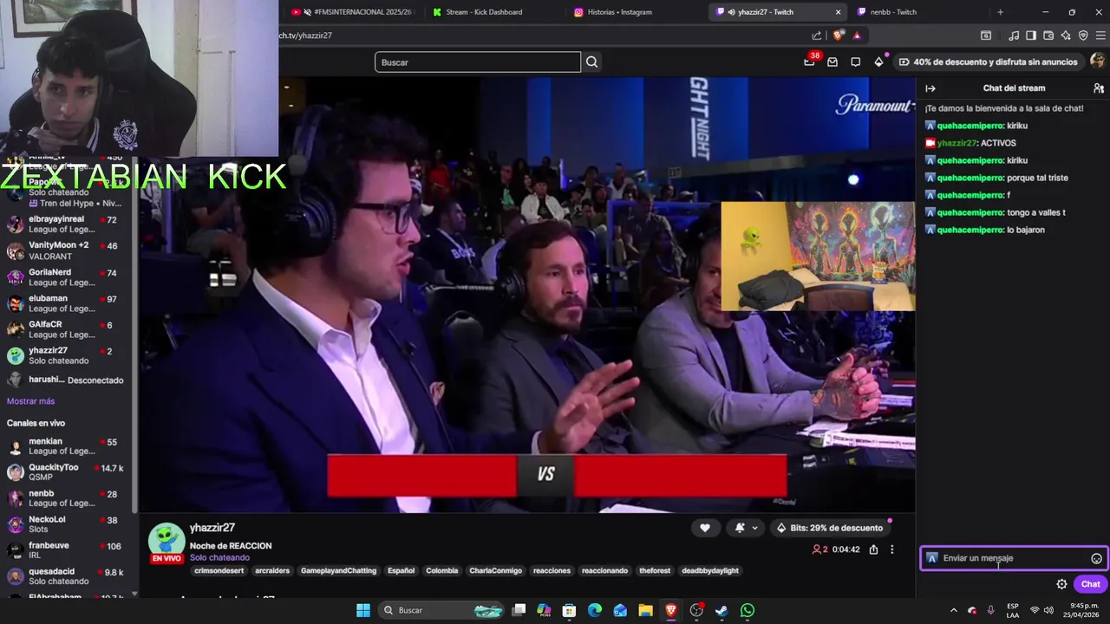This screenshot has height=624, width=1110.
Task: Select the yhazzir27 - Twitch tab
Action: 768,12
